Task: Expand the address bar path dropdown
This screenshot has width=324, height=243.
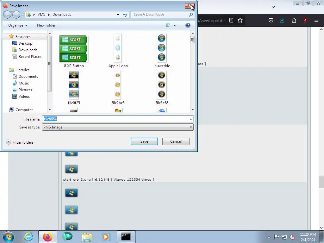Action: point(118,15)
